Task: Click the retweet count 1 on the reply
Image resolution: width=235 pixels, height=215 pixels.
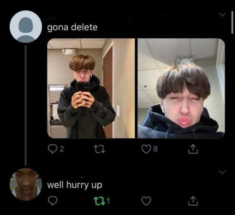Action: coord(108,201)
